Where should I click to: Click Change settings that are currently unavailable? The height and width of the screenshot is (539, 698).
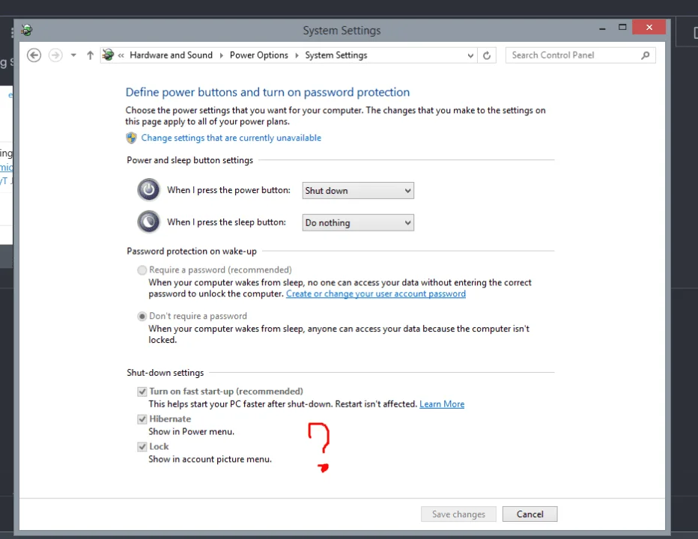point(231,138)
